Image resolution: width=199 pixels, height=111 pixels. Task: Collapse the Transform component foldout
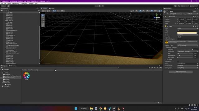pos(164,17)
